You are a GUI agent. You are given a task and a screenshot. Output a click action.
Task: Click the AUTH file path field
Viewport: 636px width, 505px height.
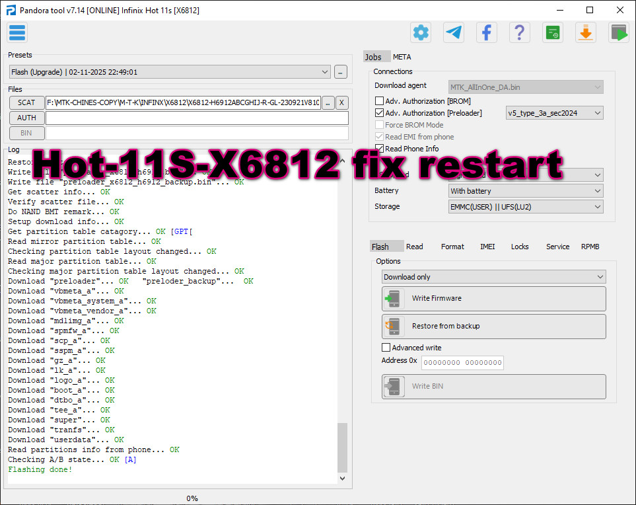(x=197, y=118)
